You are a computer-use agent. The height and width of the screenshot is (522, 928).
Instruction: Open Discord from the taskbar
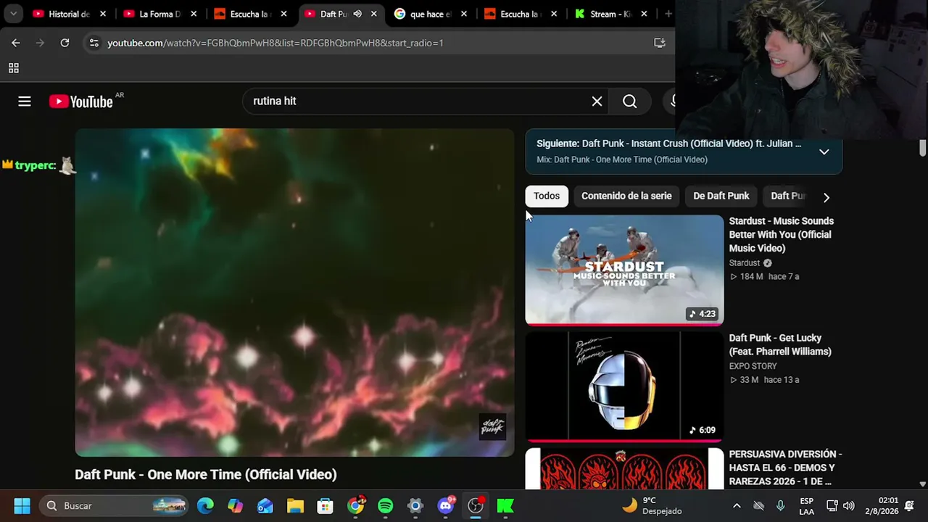pos(445,505)
